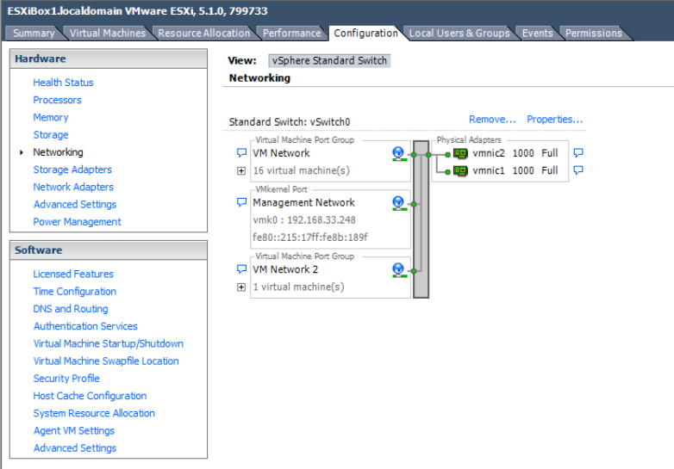Viewport: 674px width, 469px height.
Task: Open Storage Adapters in Hardware list
Action: pos(72,170)
